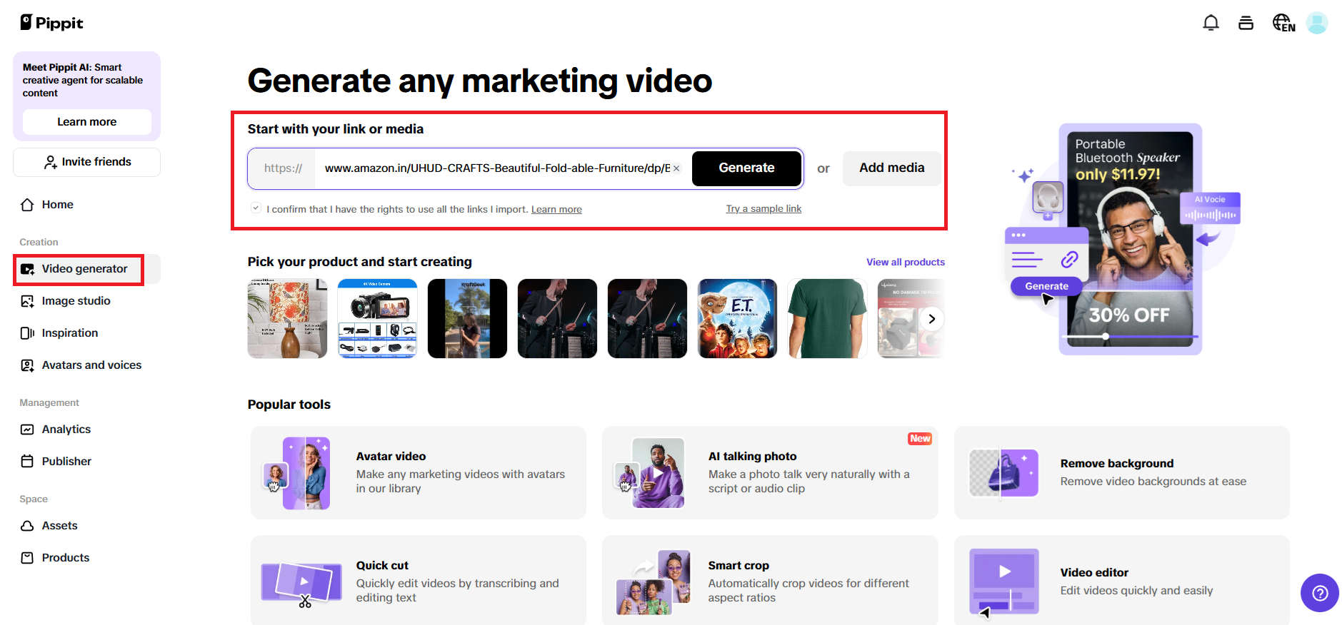Viewport: 1342px width, 625px height.
Task: Open the Avatar video tool title
Action: tap(391, 457)
